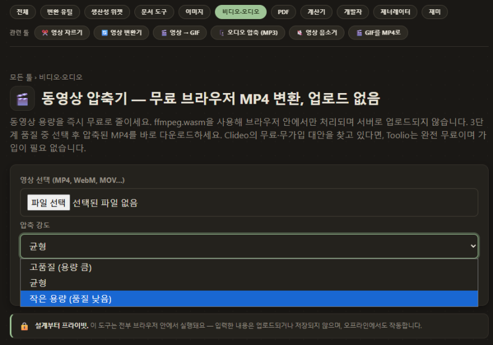Click the lock icon in the privacy notice
Image resolution: width=493 pixels, height=345 pixels.
(24, 326)
